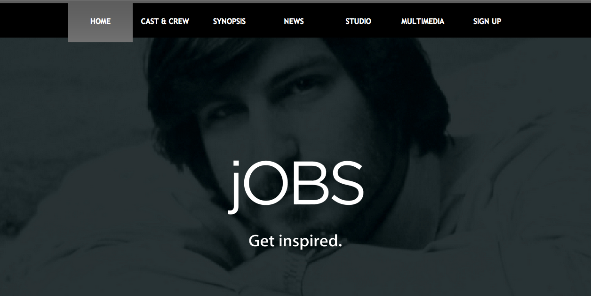Click the thin gray strip above navbar
591x296 pixels.
tap(295, 1)
